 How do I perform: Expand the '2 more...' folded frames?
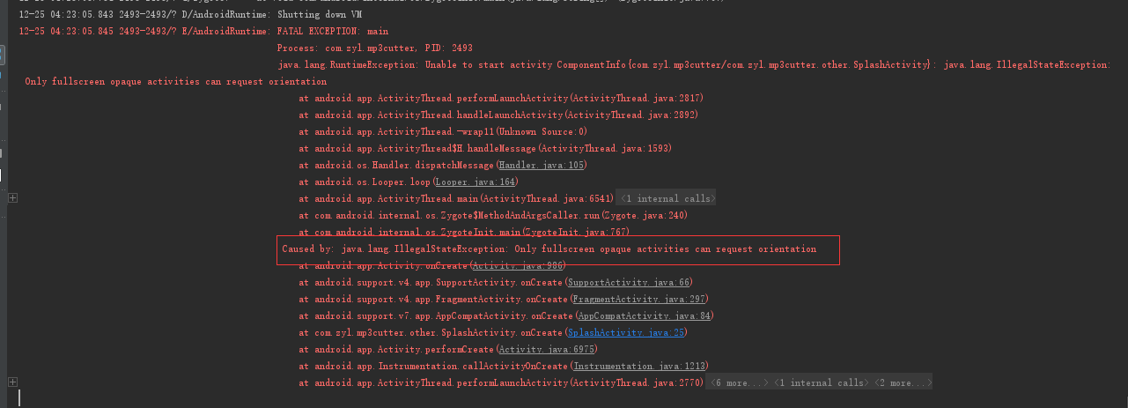tap(902, 383)
